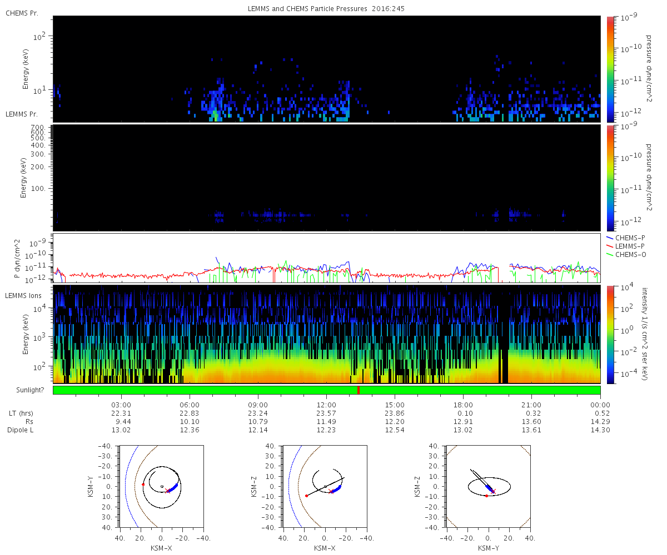Viewport: 667px width, 555px height.
Task: Click the 18:00 time axis label
Action: tap(463, 404)
